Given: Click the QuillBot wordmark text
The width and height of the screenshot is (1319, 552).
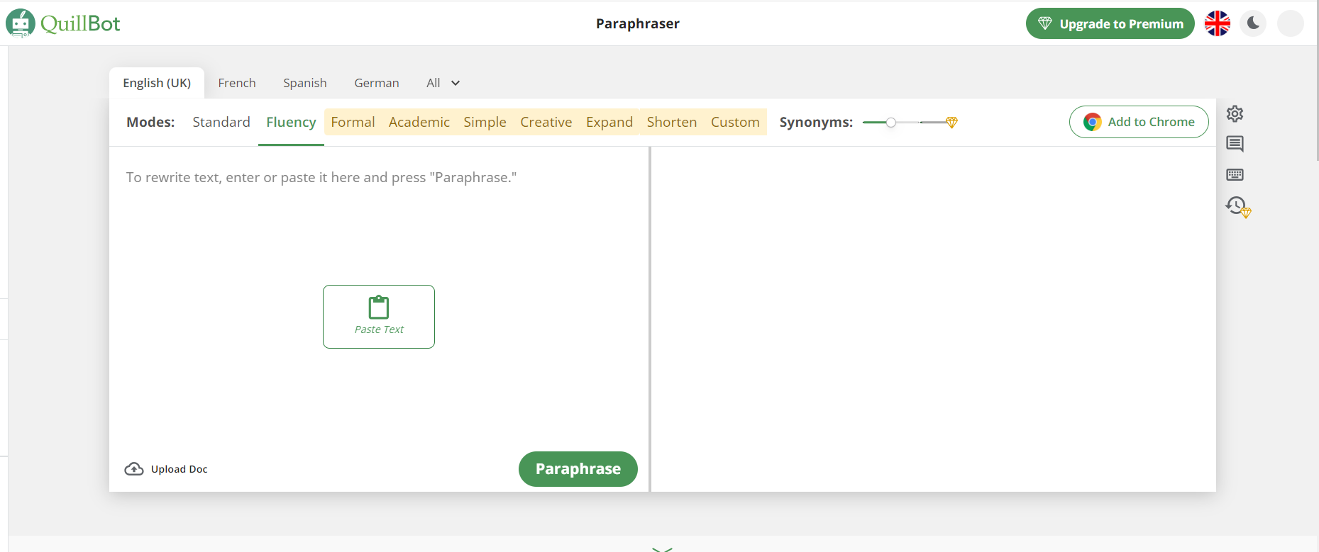Looking at the screenshot, I should pos(80,23).
